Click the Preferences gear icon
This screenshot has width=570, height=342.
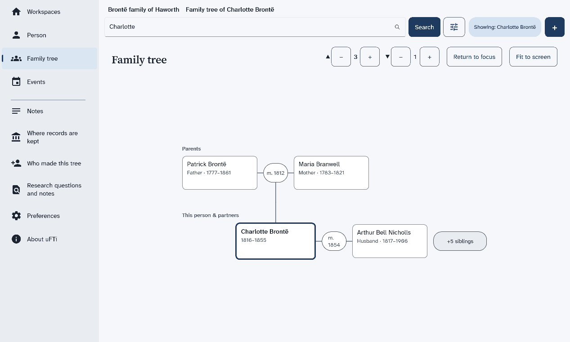16,216
